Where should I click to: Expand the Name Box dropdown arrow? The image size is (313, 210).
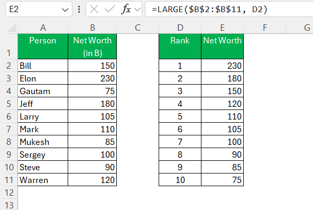tap(65, 10)
